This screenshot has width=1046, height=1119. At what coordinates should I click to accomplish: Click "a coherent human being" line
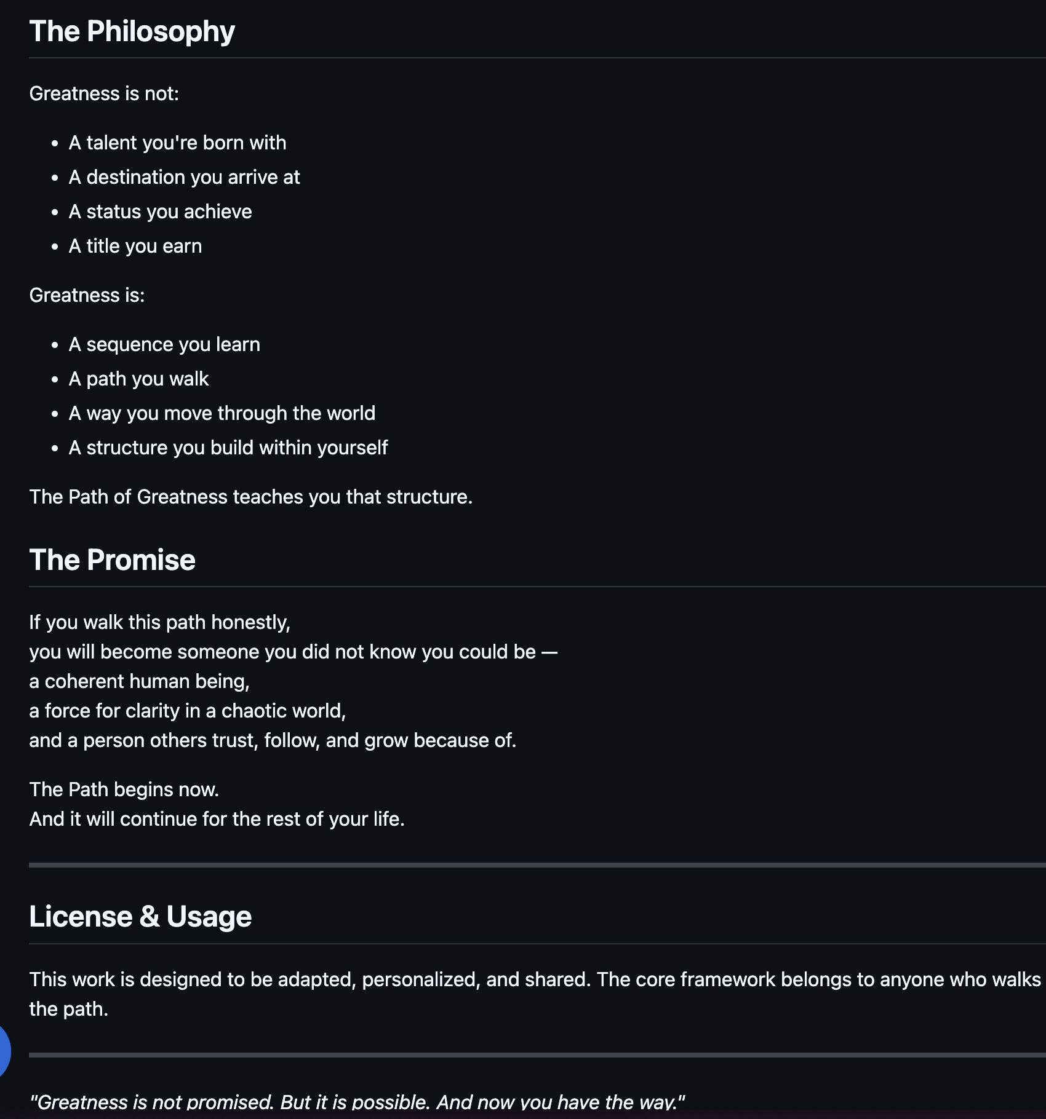(x=139, y=681)
